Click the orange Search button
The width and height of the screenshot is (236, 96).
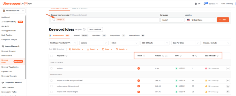[x=223, y=20]
